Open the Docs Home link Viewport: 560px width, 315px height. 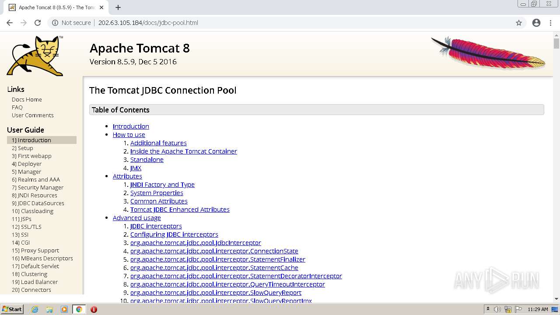coord(27,99)
